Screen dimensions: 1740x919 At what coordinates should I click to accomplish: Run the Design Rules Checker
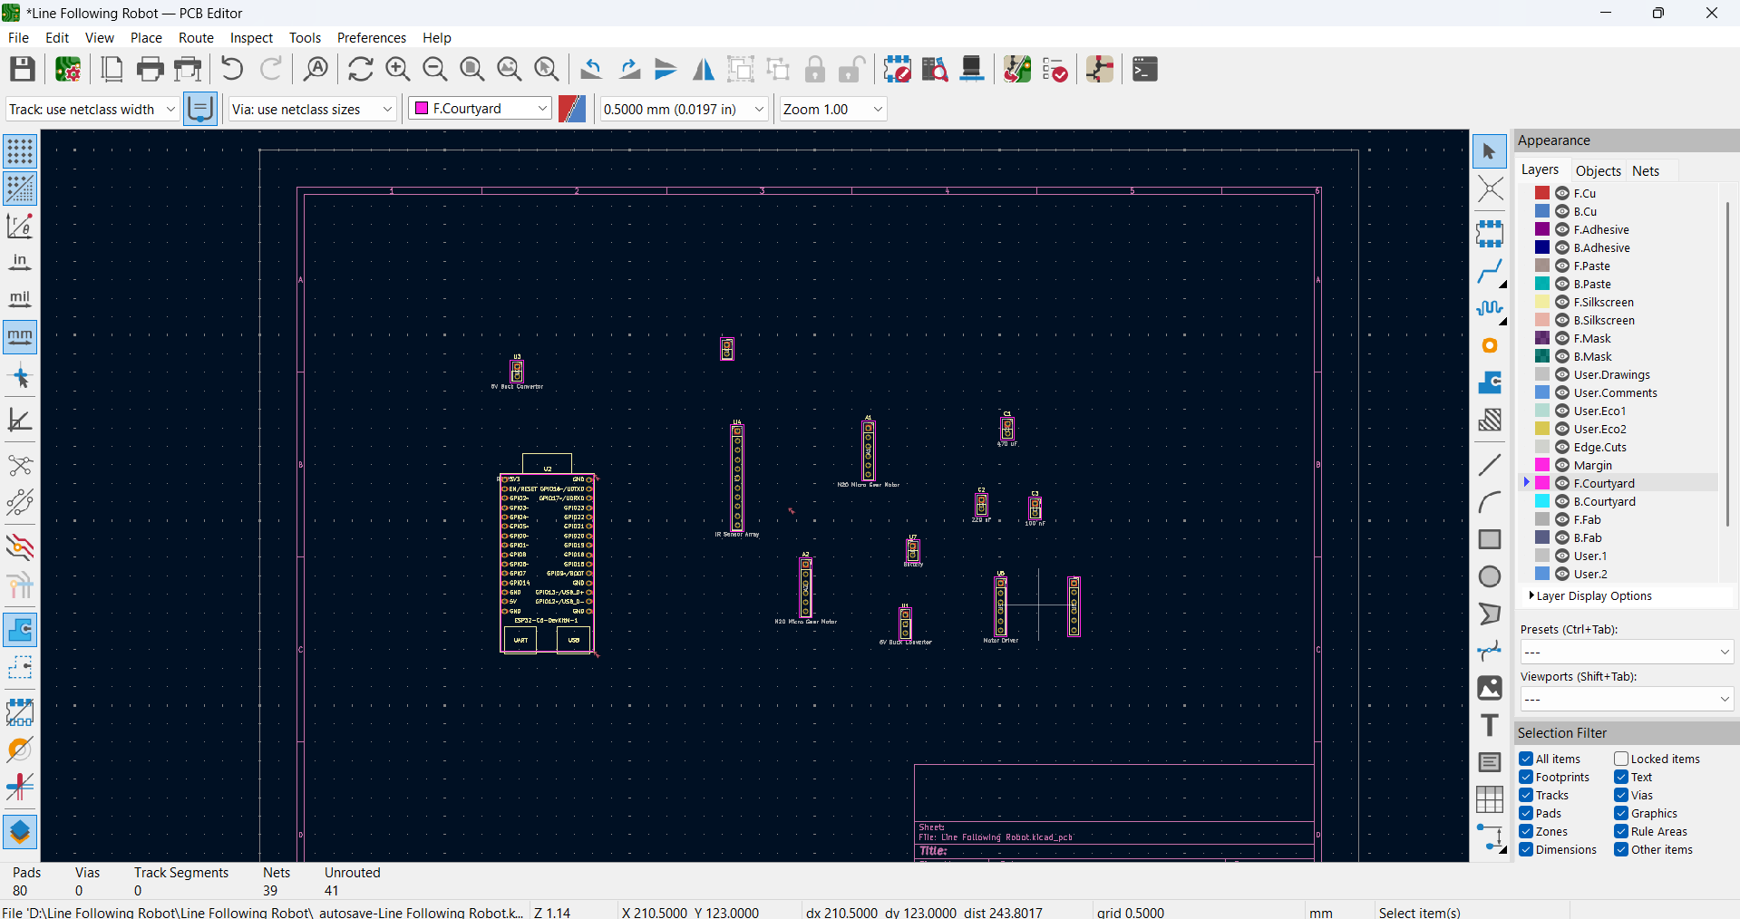pyautogui.click(x=1056, y=69)
